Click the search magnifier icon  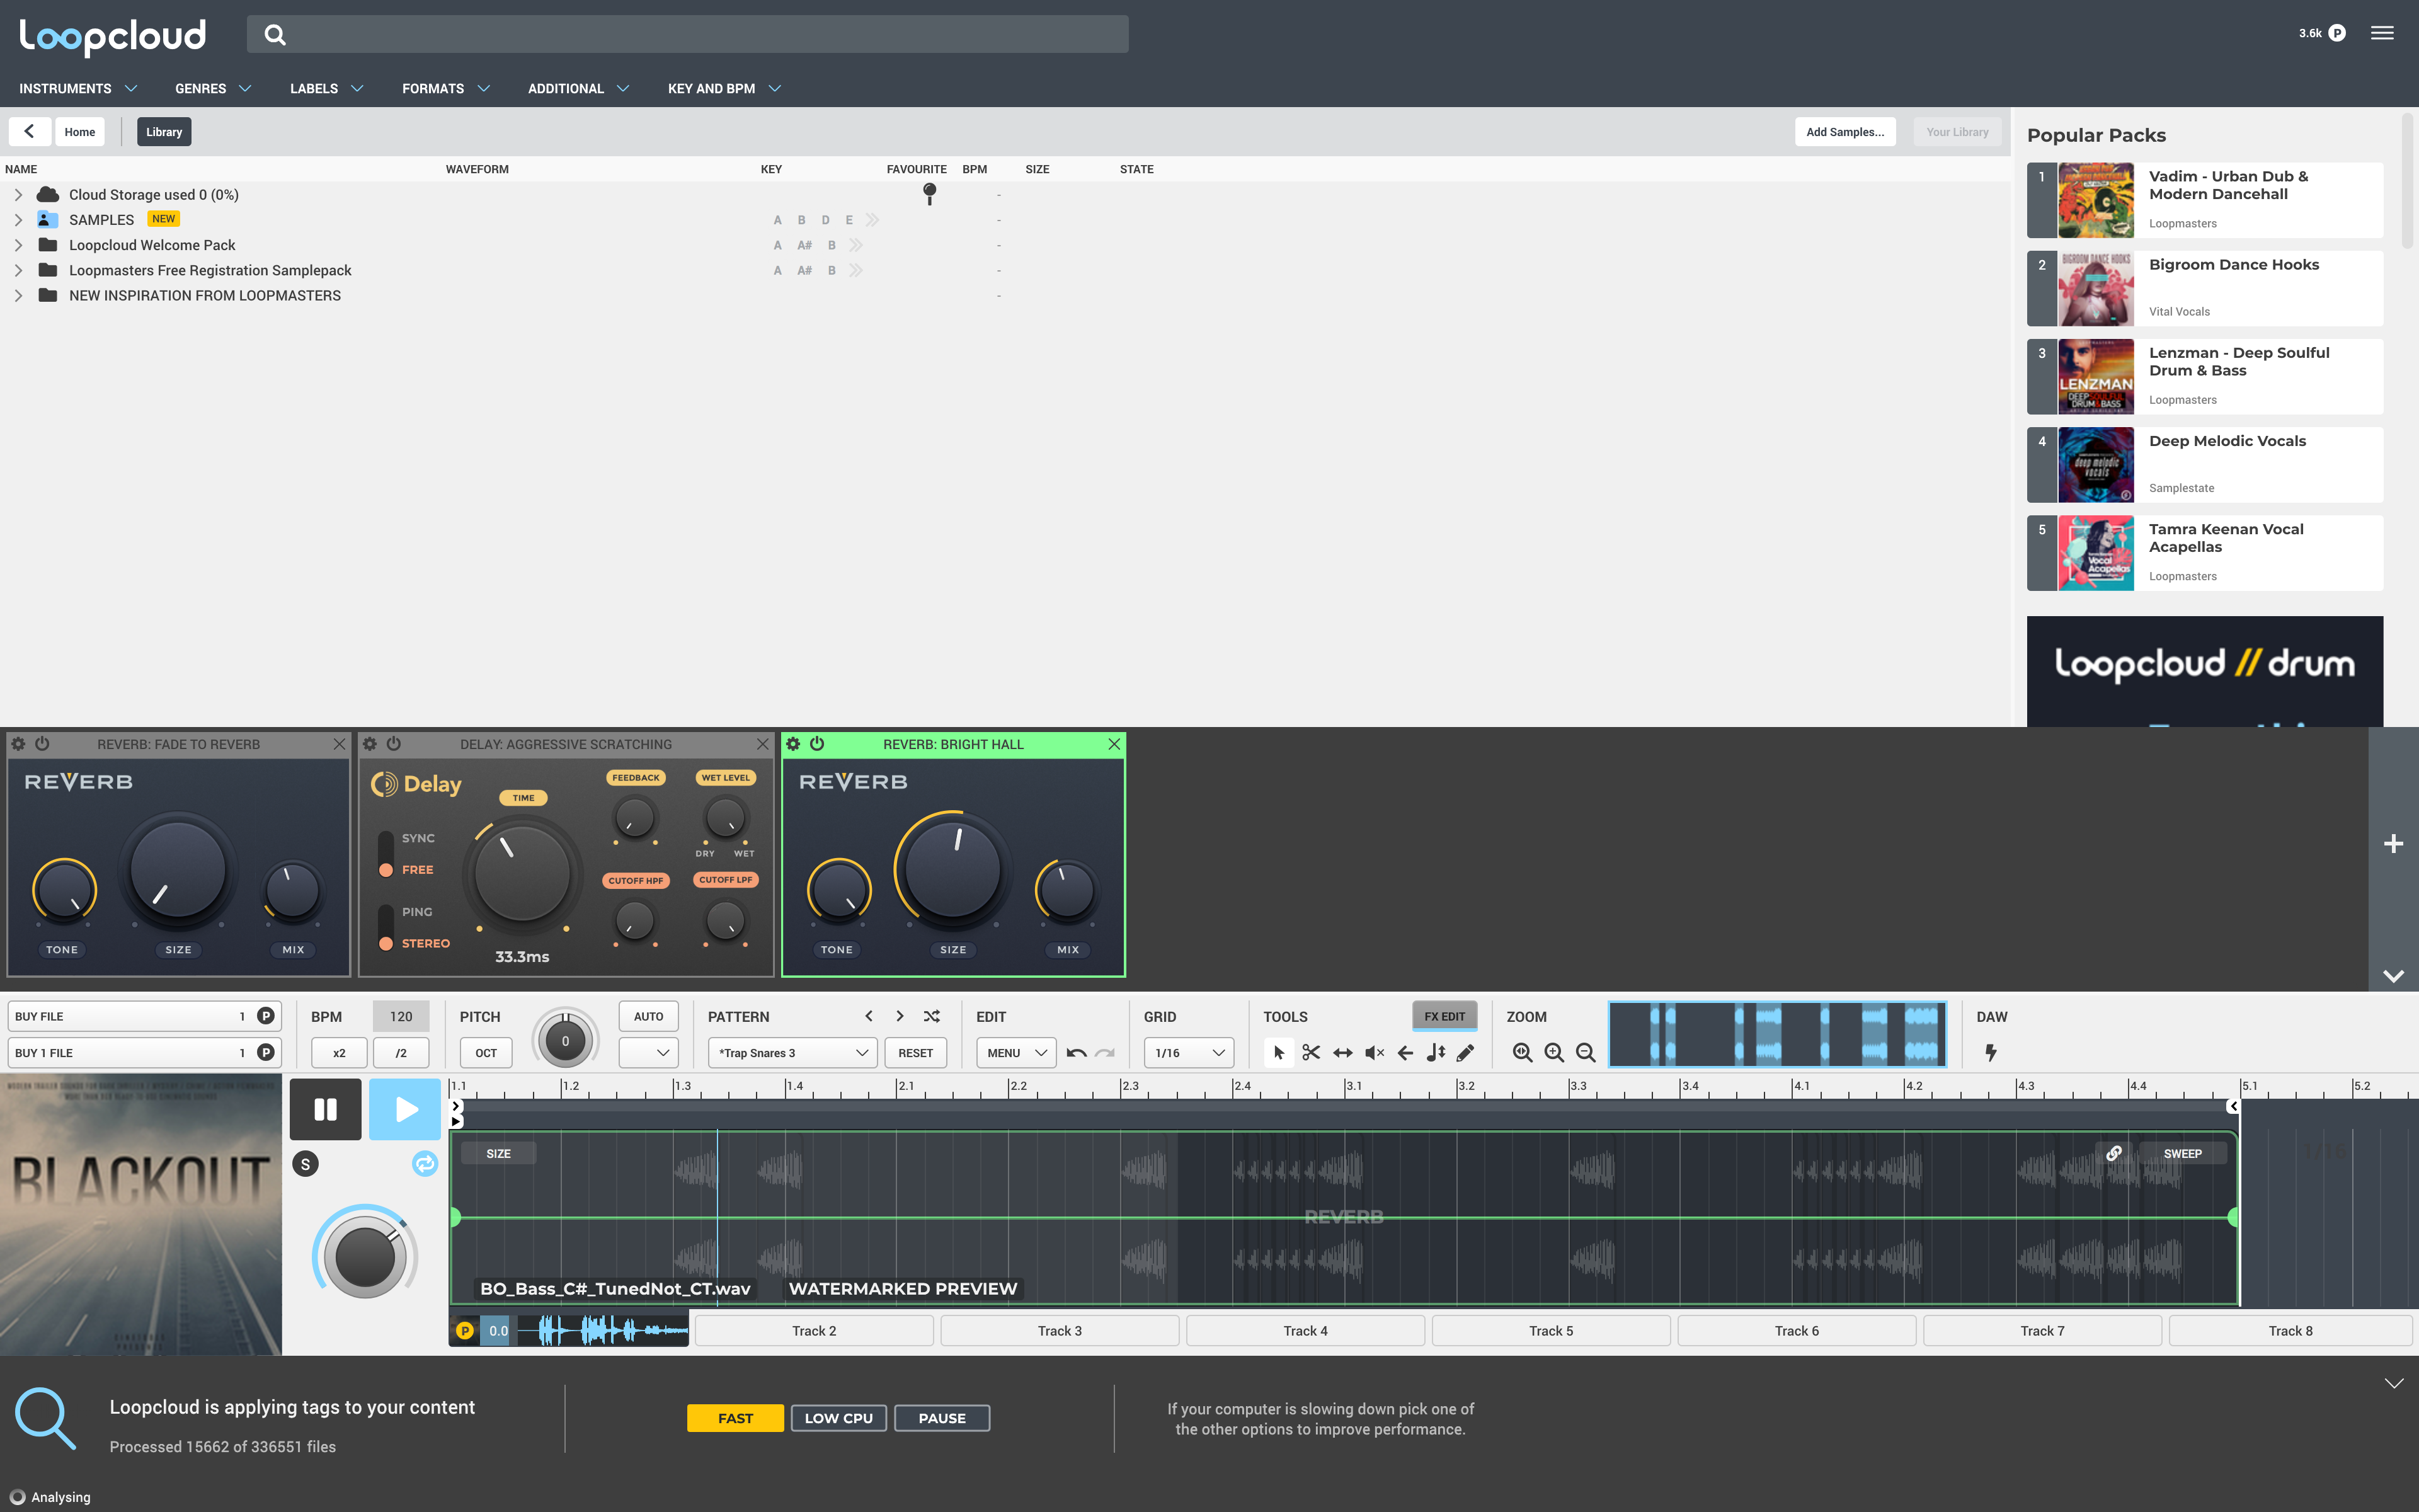[275, 35]
